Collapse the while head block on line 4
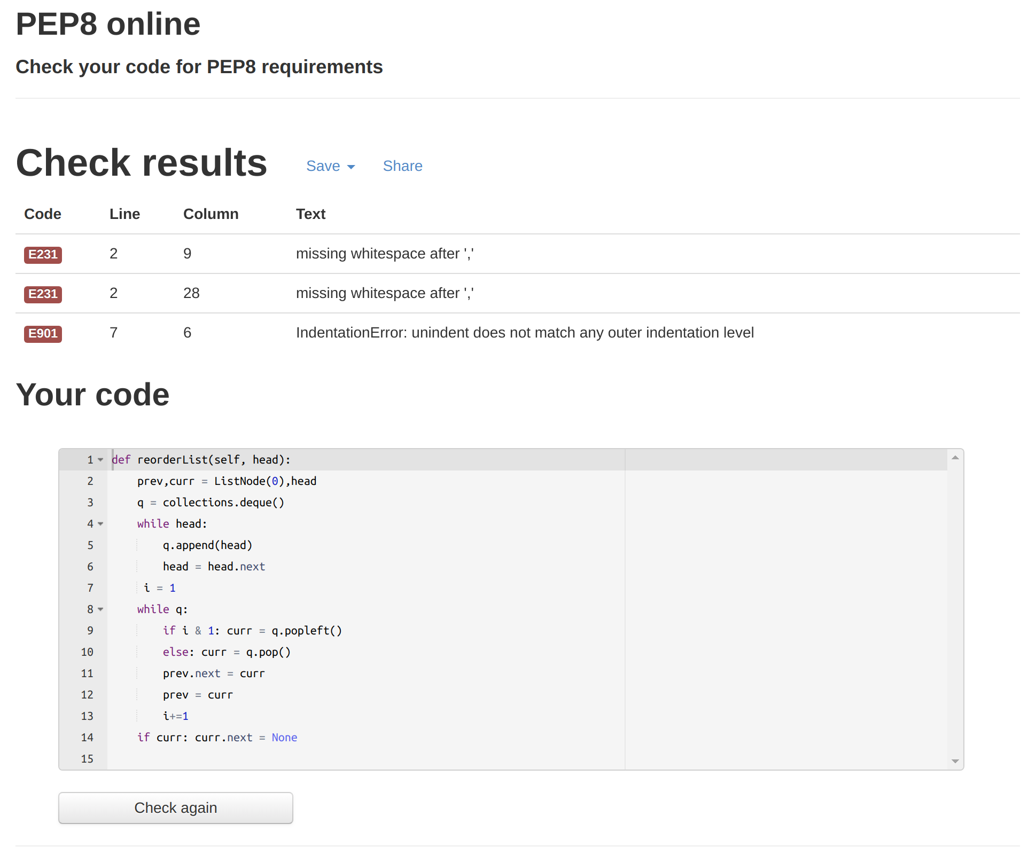 click(x=100, y=524)
